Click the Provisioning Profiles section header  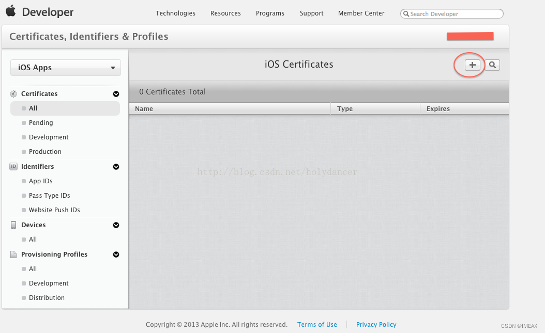pos(54,254)
